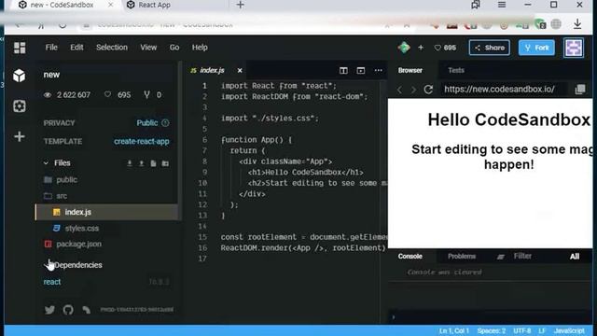Open the File menu

click(x=51, y=48)
